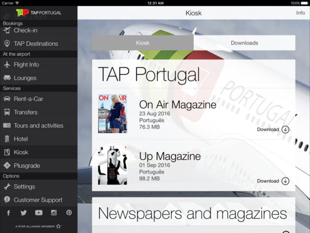
Task: Click the On Air Magazine title
Action: coord(177,105)
